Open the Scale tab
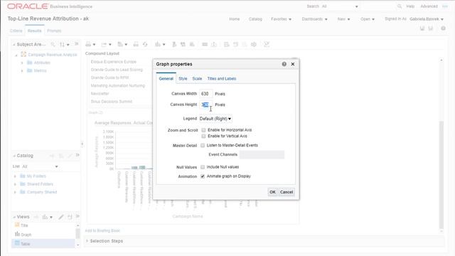The height and width of the screenshot is (256, 455). [197, 79]
